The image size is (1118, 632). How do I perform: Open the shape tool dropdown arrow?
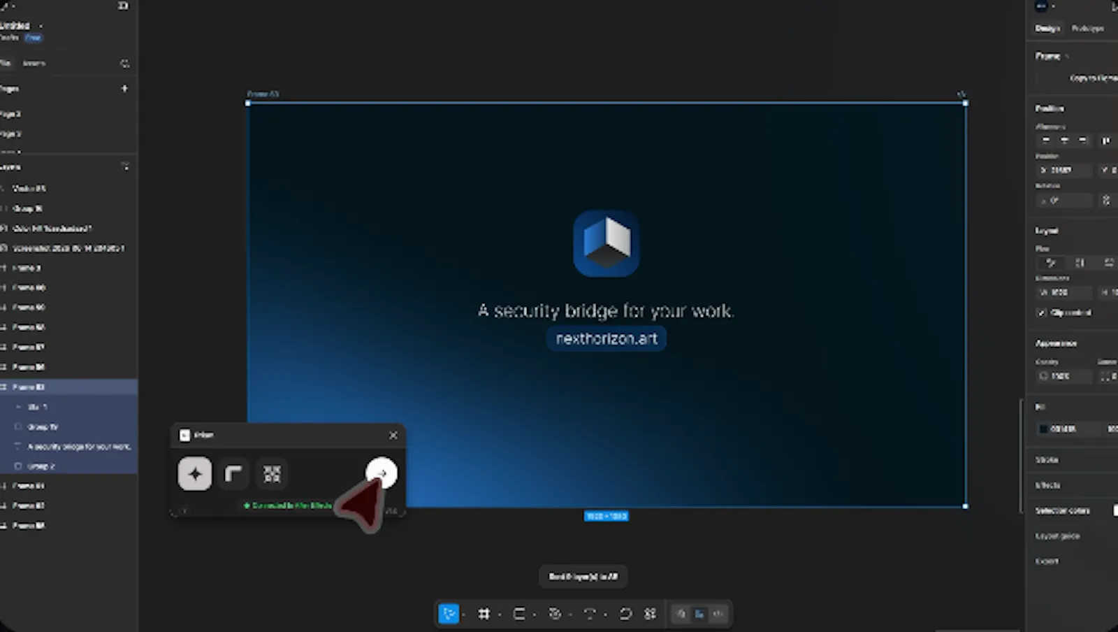(x=535, y=615)
